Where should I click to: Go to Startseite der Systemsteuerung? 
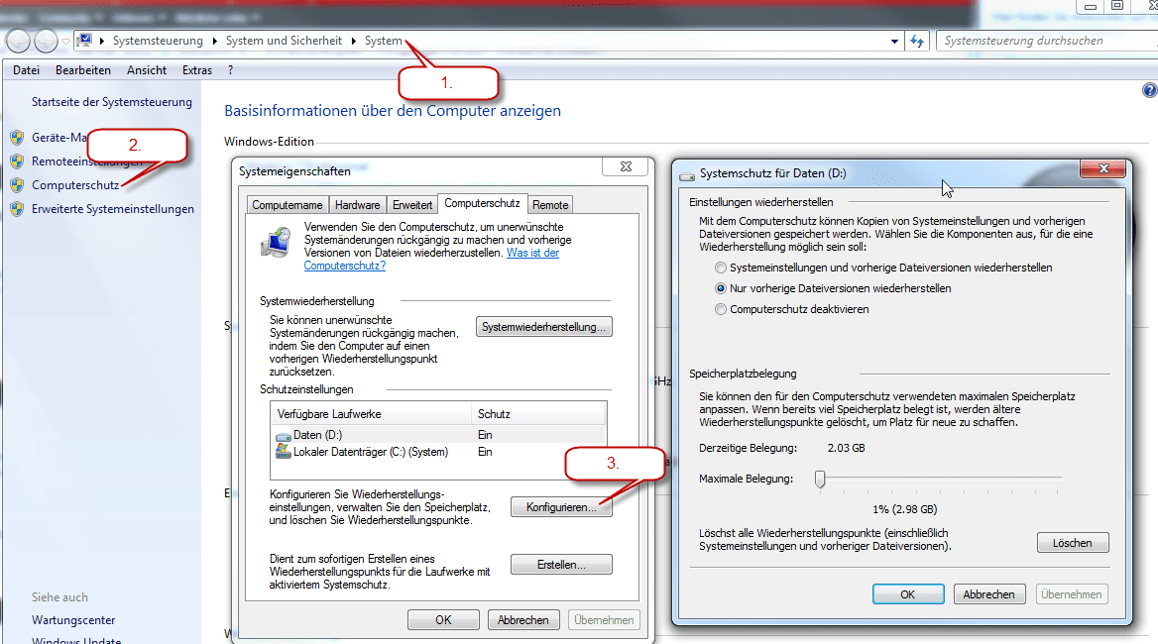(111, 102)
